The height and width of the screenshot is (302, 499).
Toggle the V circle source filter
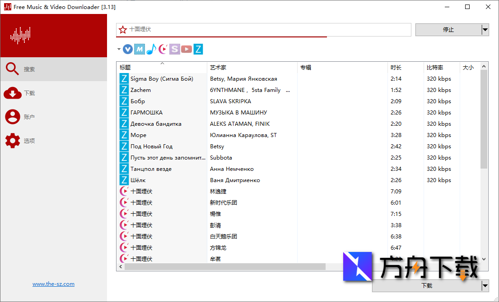[129, 49]
